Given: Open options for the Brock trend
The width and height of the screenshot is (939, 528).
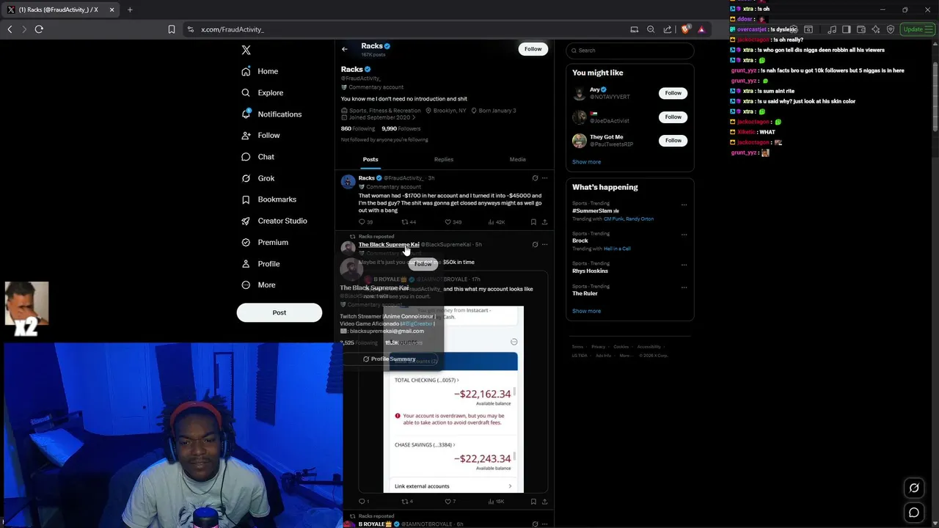Looking at the screenshot, I should tap(684, 235).
